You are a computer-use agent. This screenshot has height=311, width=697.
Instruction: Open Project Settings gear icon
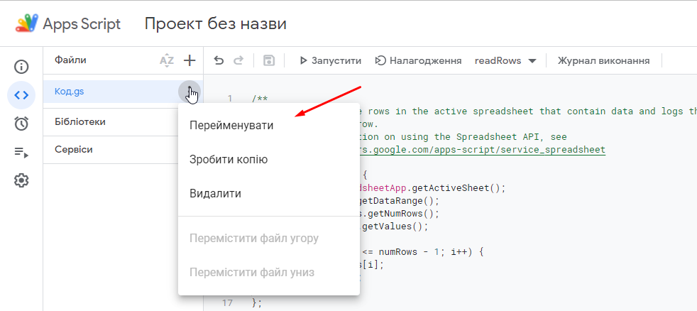(21, 180)
